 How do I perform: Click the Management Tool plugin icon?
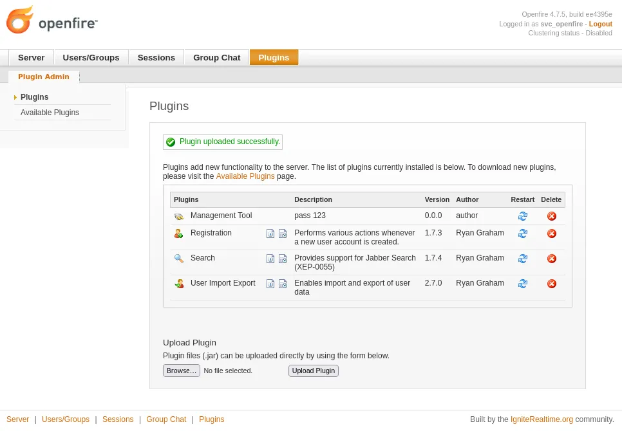pos(179,216)
